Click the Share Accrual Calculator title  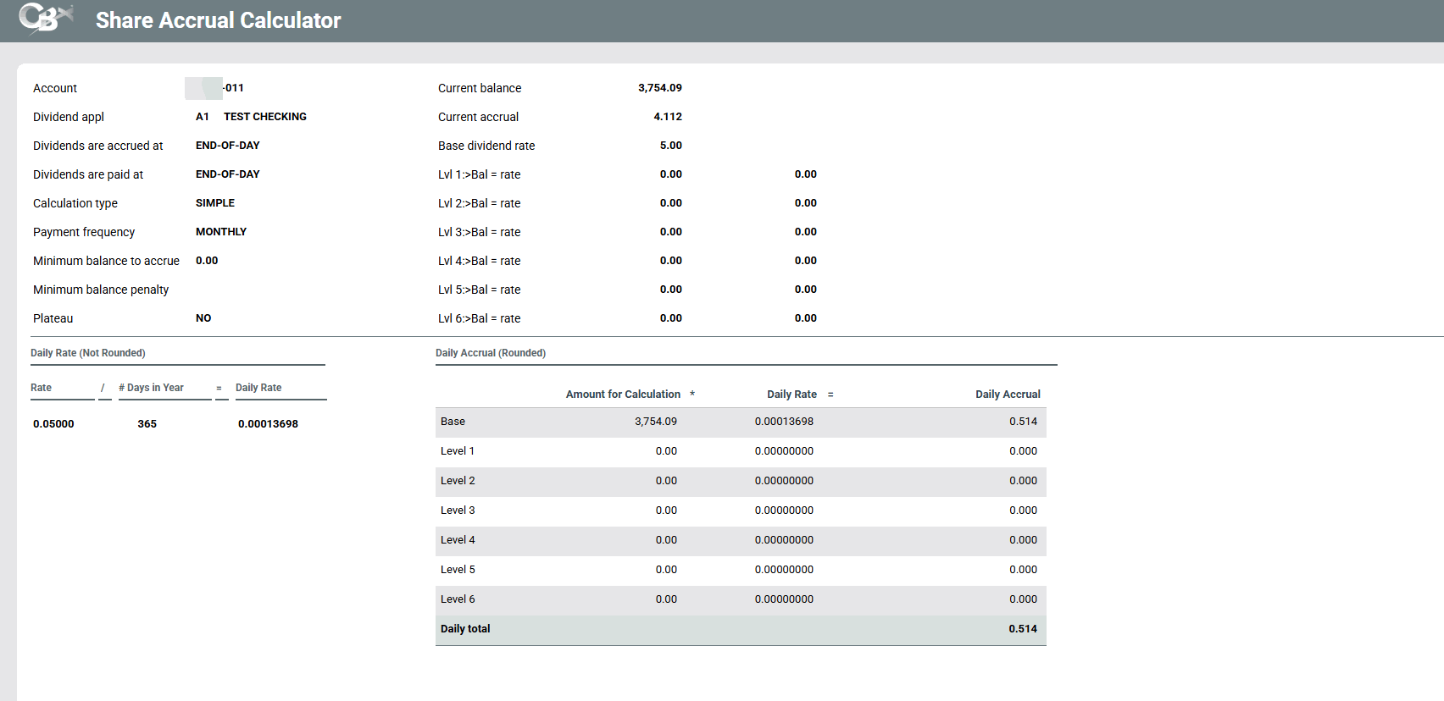[x=218, y=20]
